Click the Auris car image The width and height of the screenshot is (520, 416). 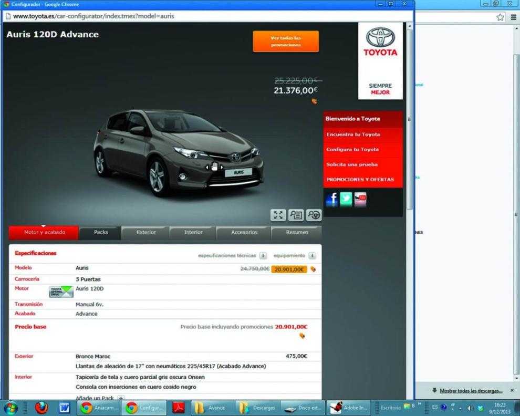click(179, 153)
